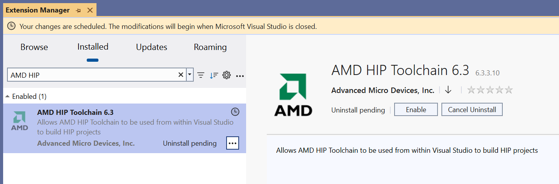Screen dimensions: 559x184
Task: Pin the Extension Manager tab
Action: [x=78, y=10]
